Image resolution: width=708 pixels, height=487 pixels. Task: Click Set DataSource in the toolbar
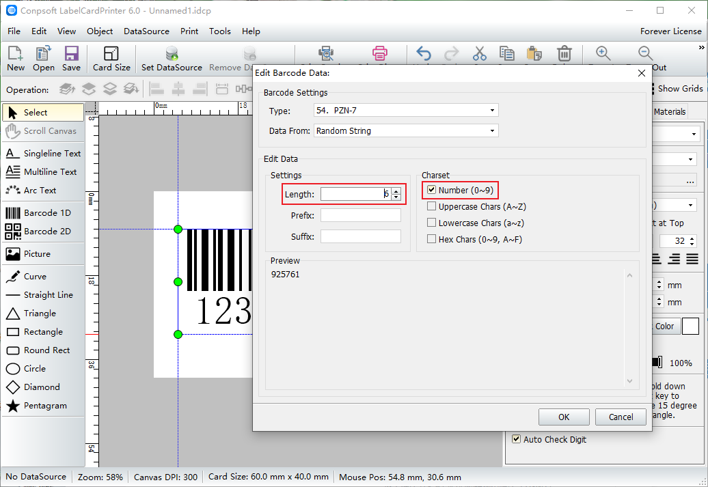pyautogui.click(x=172, y=59)
